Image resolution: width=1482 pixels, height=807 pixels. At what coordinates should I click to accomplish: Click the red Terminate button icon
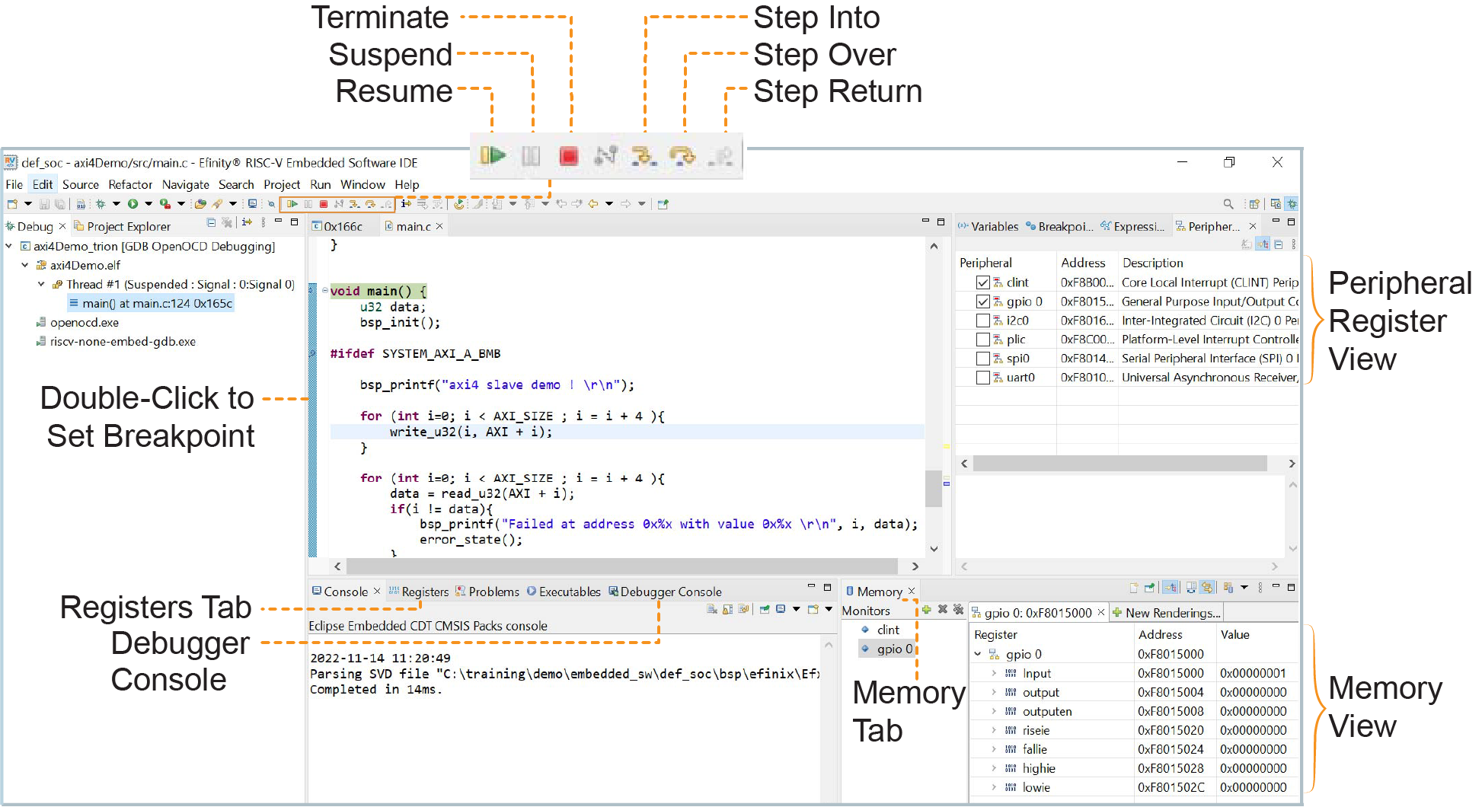click(x=568, y=156)
